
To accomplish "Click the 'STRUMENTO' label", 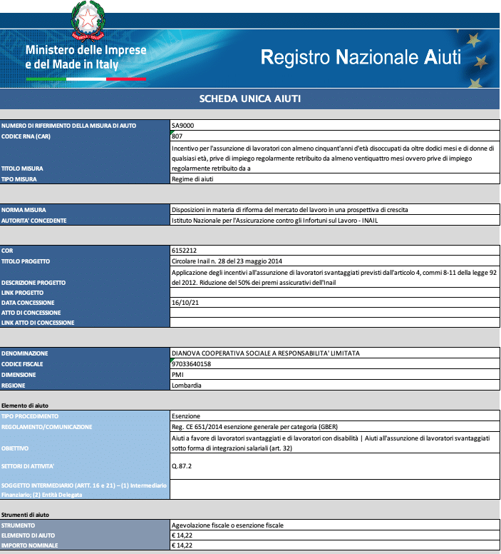I will 18,525.
